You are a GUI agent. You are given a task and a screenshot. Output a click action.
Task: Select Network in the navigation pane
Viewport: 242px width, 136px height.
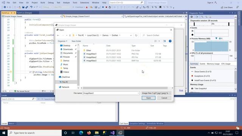(65, 87)
